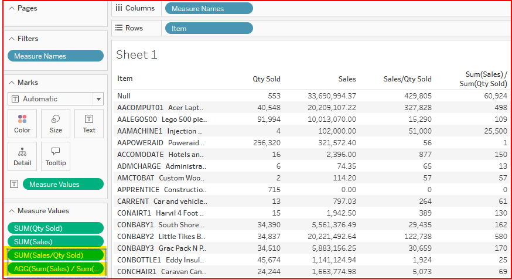Click the Columns shelf grid icon
The image size is (512, 280).
pos(119,8)
